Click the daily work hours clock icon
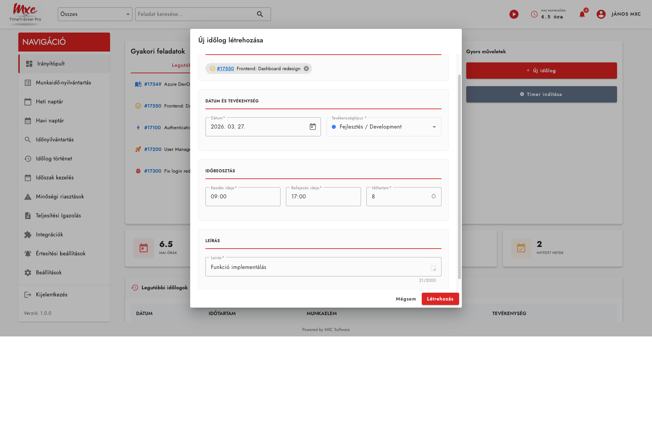 [534, 14]
